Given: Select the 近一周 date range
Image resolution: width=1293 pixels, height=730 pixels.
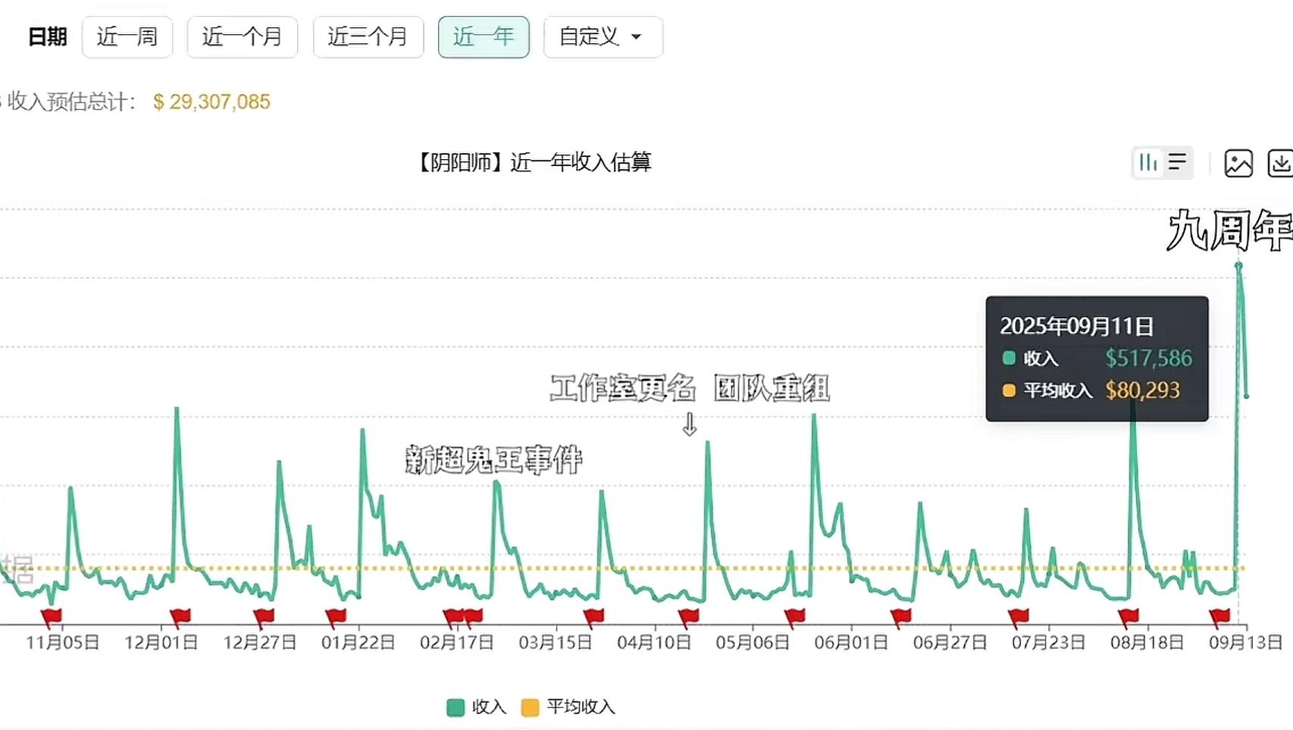Looking at the screenshot, I should tap(127, 36).
